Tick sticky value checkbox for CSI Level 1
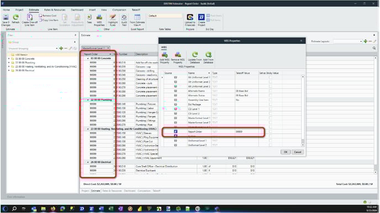 pyautogui.click(x=270, y=109)
